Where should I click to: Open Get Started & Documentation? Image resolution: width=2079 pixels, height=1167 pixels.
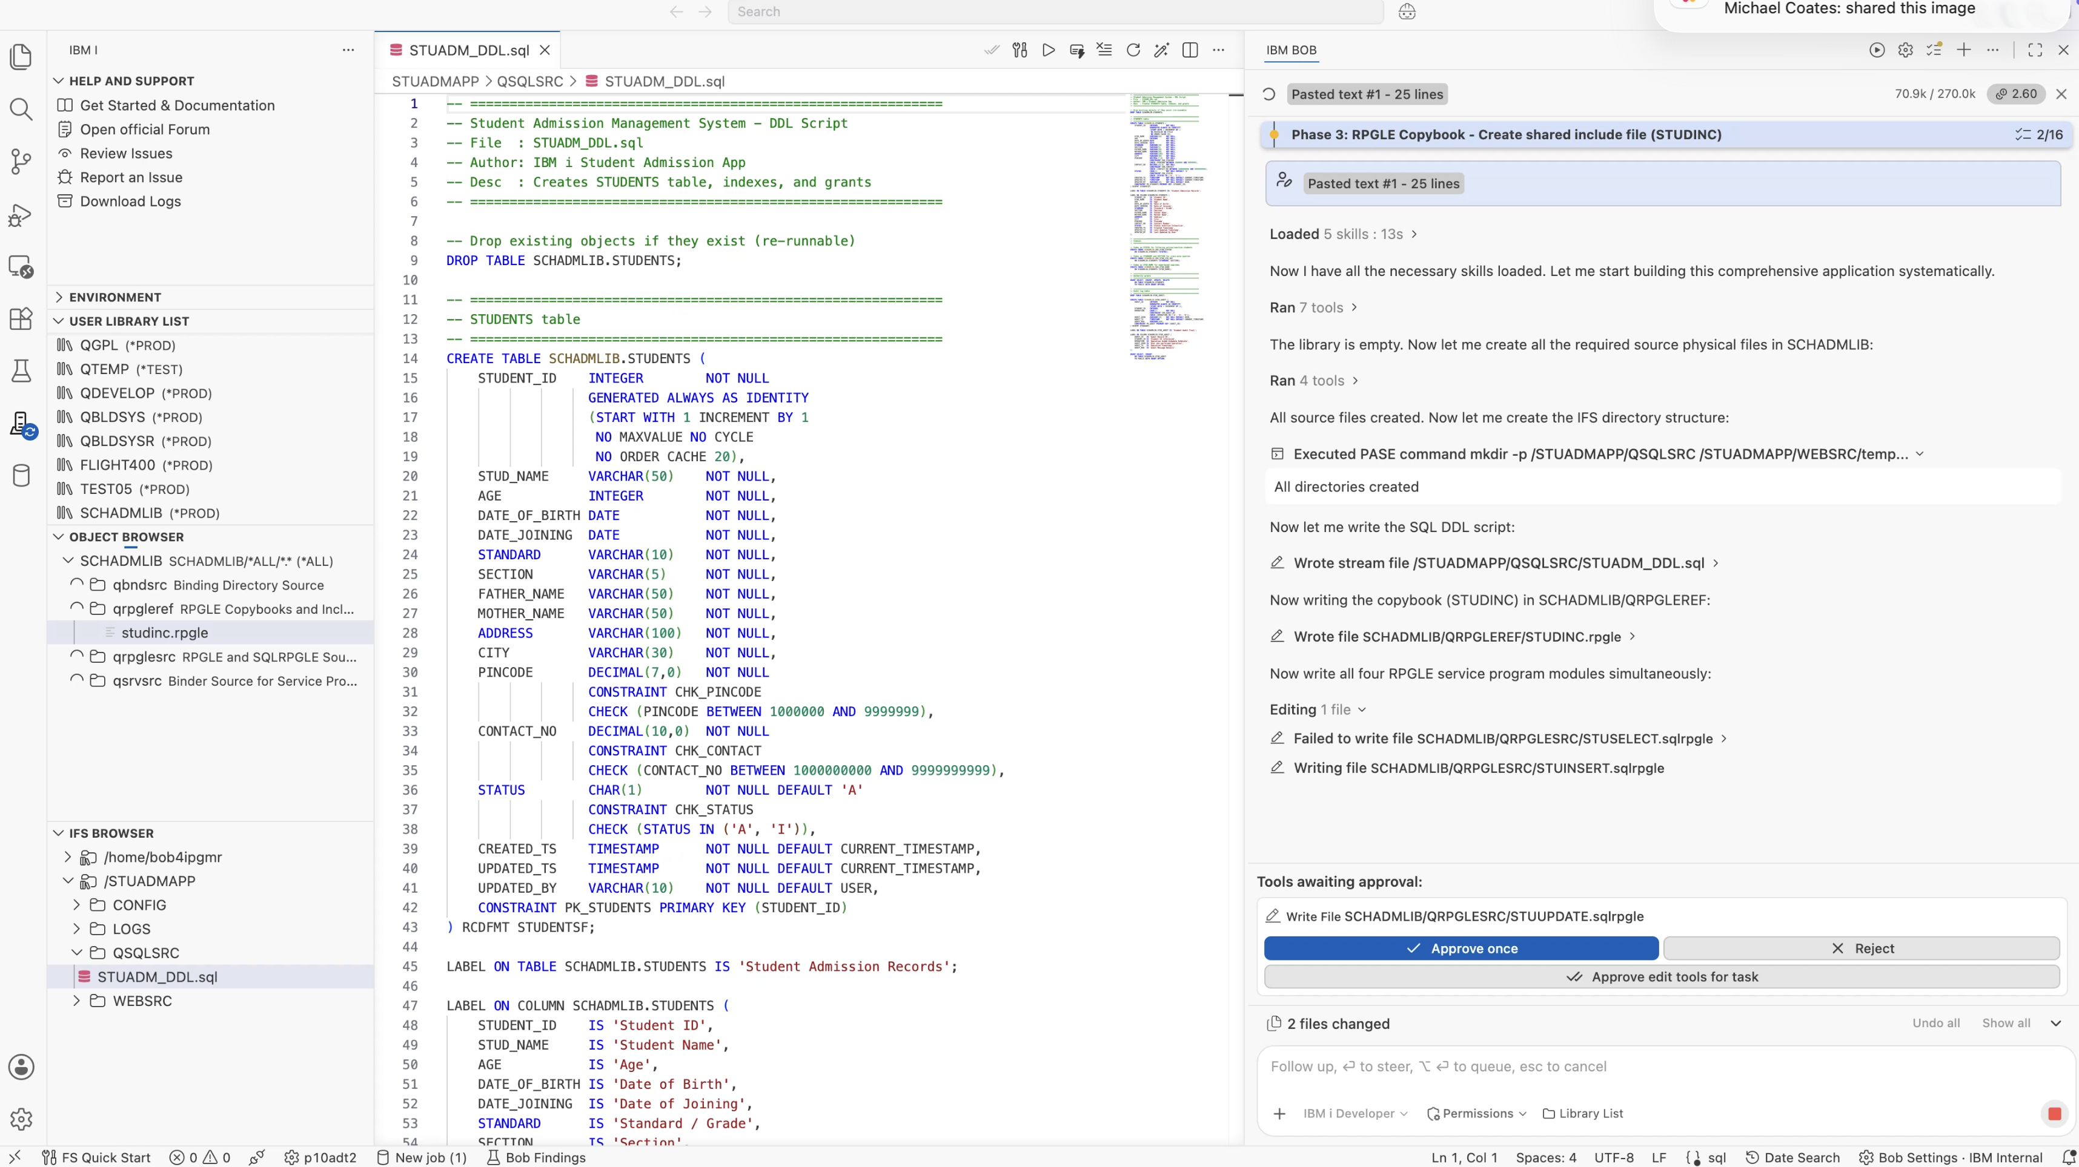[x=177, y=105]
